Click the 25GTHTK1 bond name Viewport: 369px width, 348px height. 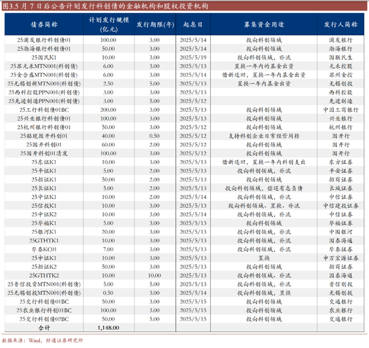click(x=44, y=241)
